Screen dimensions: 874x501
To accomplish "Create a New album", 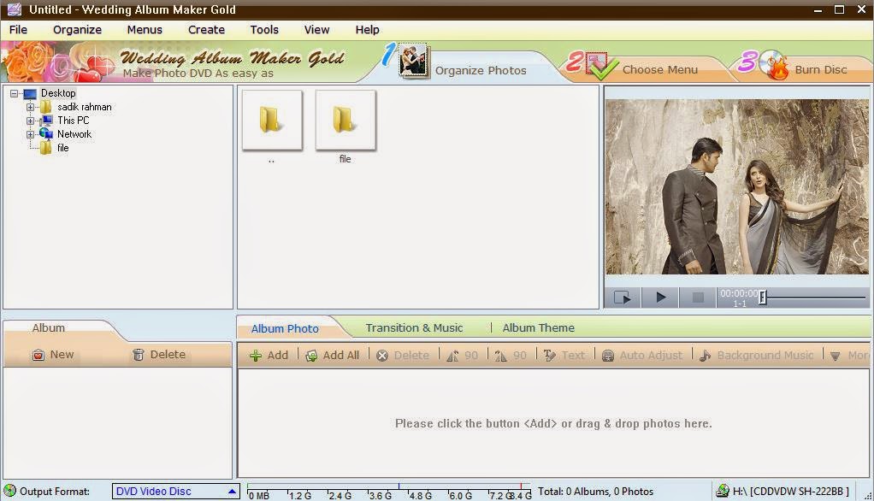I will point(54,355).
